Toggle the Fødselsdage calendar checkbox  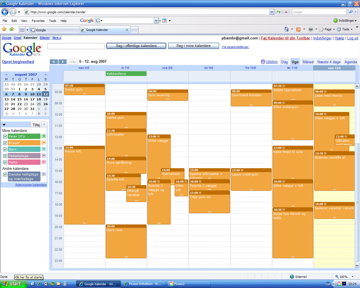(5, 156)
